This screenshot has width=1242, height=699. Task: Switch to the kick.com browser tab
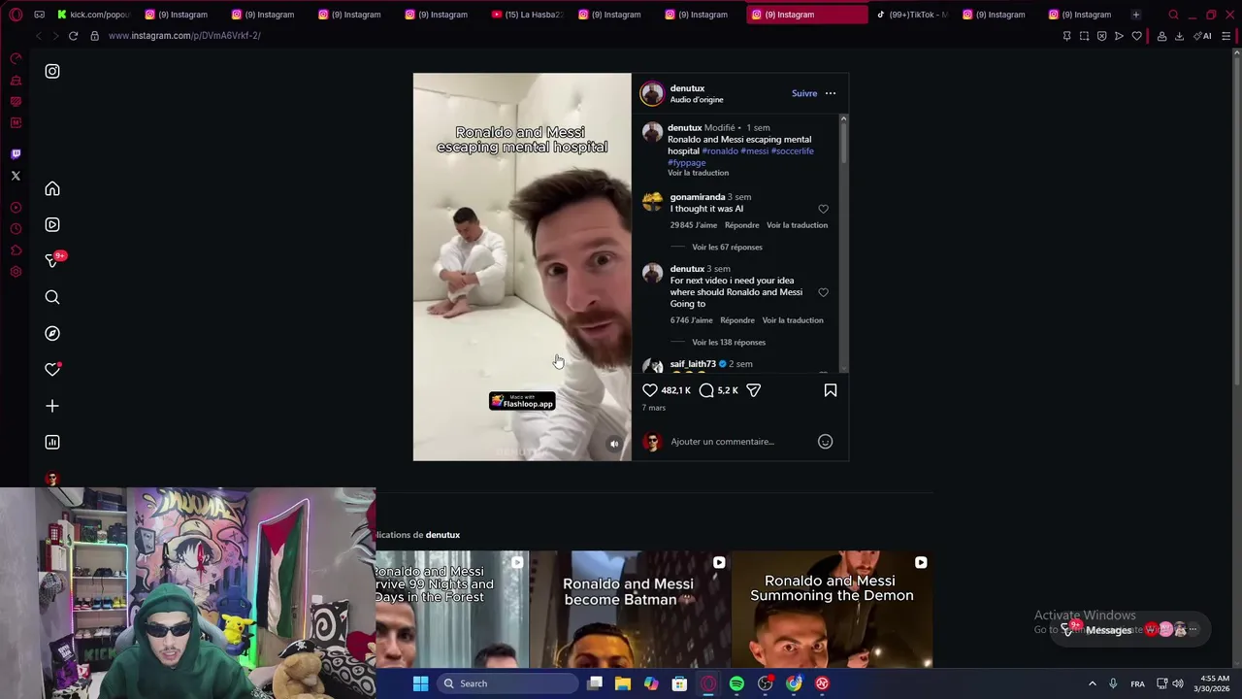tap(93, 15)
